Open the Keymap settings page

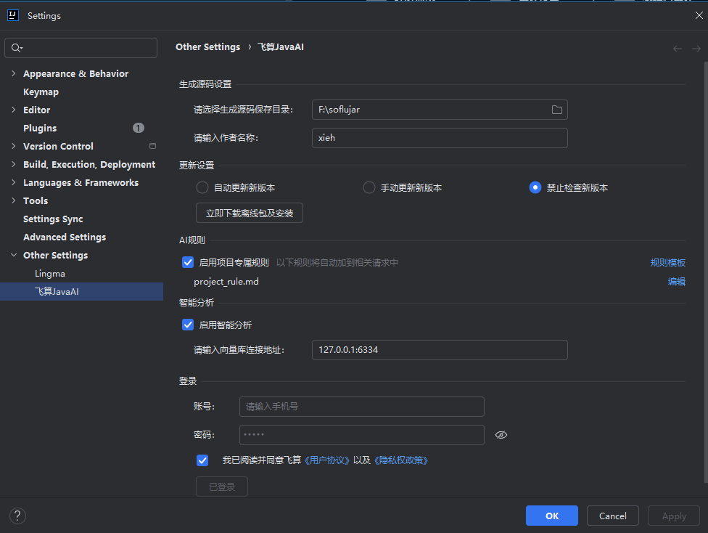(41, 91)
